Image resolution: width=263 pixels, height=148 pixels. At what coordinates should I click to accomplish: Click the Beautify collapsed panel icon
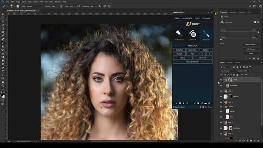(x=216, y=14)
